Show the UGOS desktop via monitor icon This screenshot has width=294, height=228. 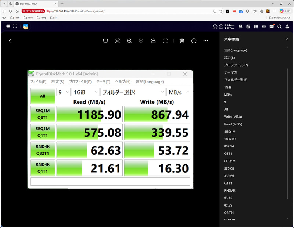click(x=8, y=26)
